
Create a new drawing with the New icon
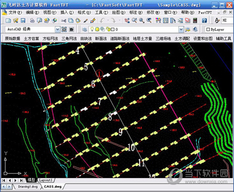click(x=8, y=20)
